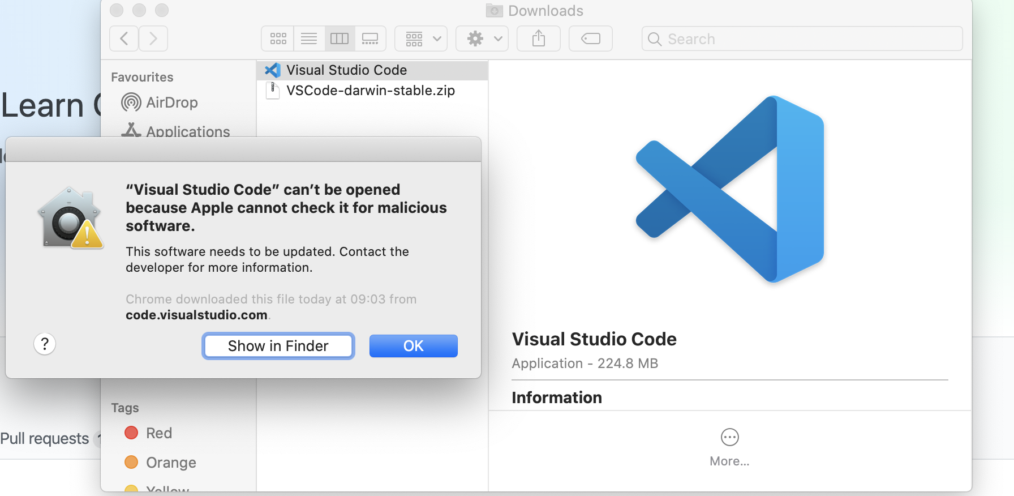
Task: Dismiss the dialog with OK
Action: 414,346
